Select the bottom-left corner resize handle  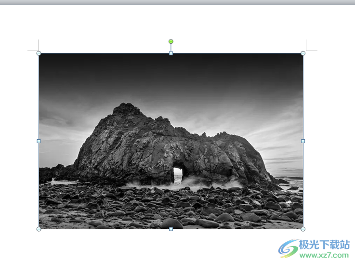coord(39,229)
